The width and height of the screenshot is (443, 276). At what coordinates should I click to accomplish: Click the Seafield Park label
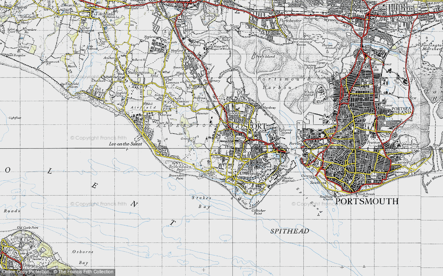point(120,93)
